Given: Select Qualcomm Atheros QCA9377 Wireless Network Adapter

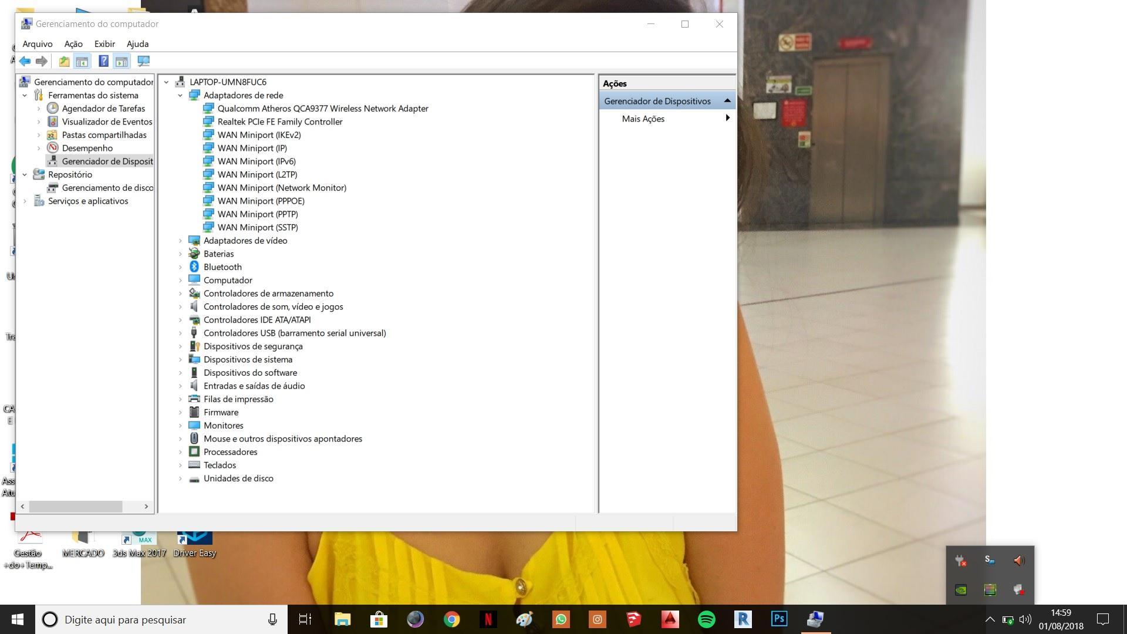Looking at the screenshot, I should pyautogui.click(x=323, y=109).
